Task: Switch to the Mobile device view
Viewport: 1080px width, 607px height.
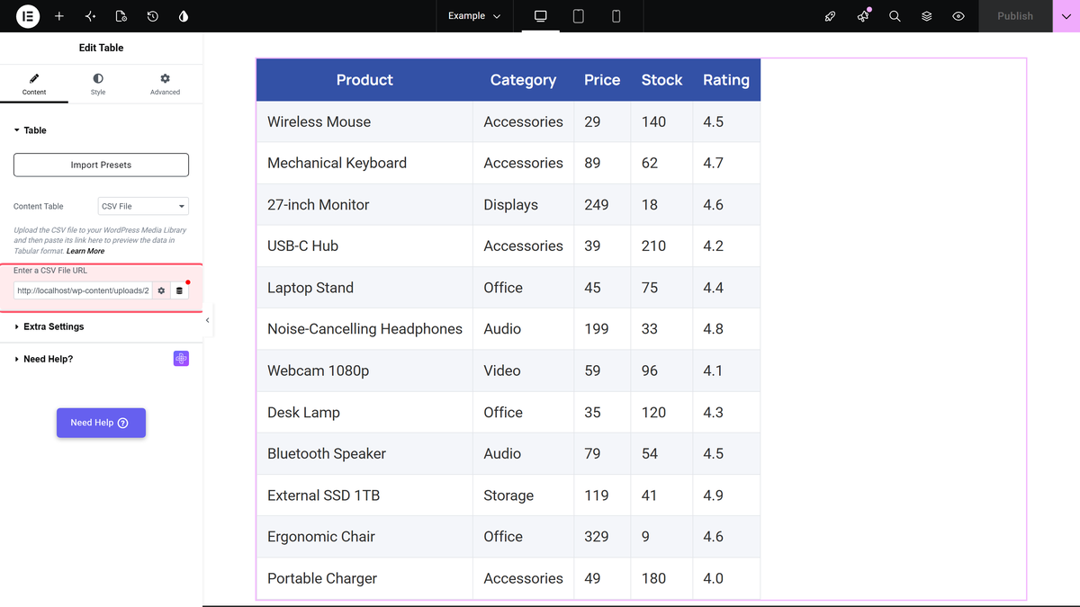Action: coord(616,16)
